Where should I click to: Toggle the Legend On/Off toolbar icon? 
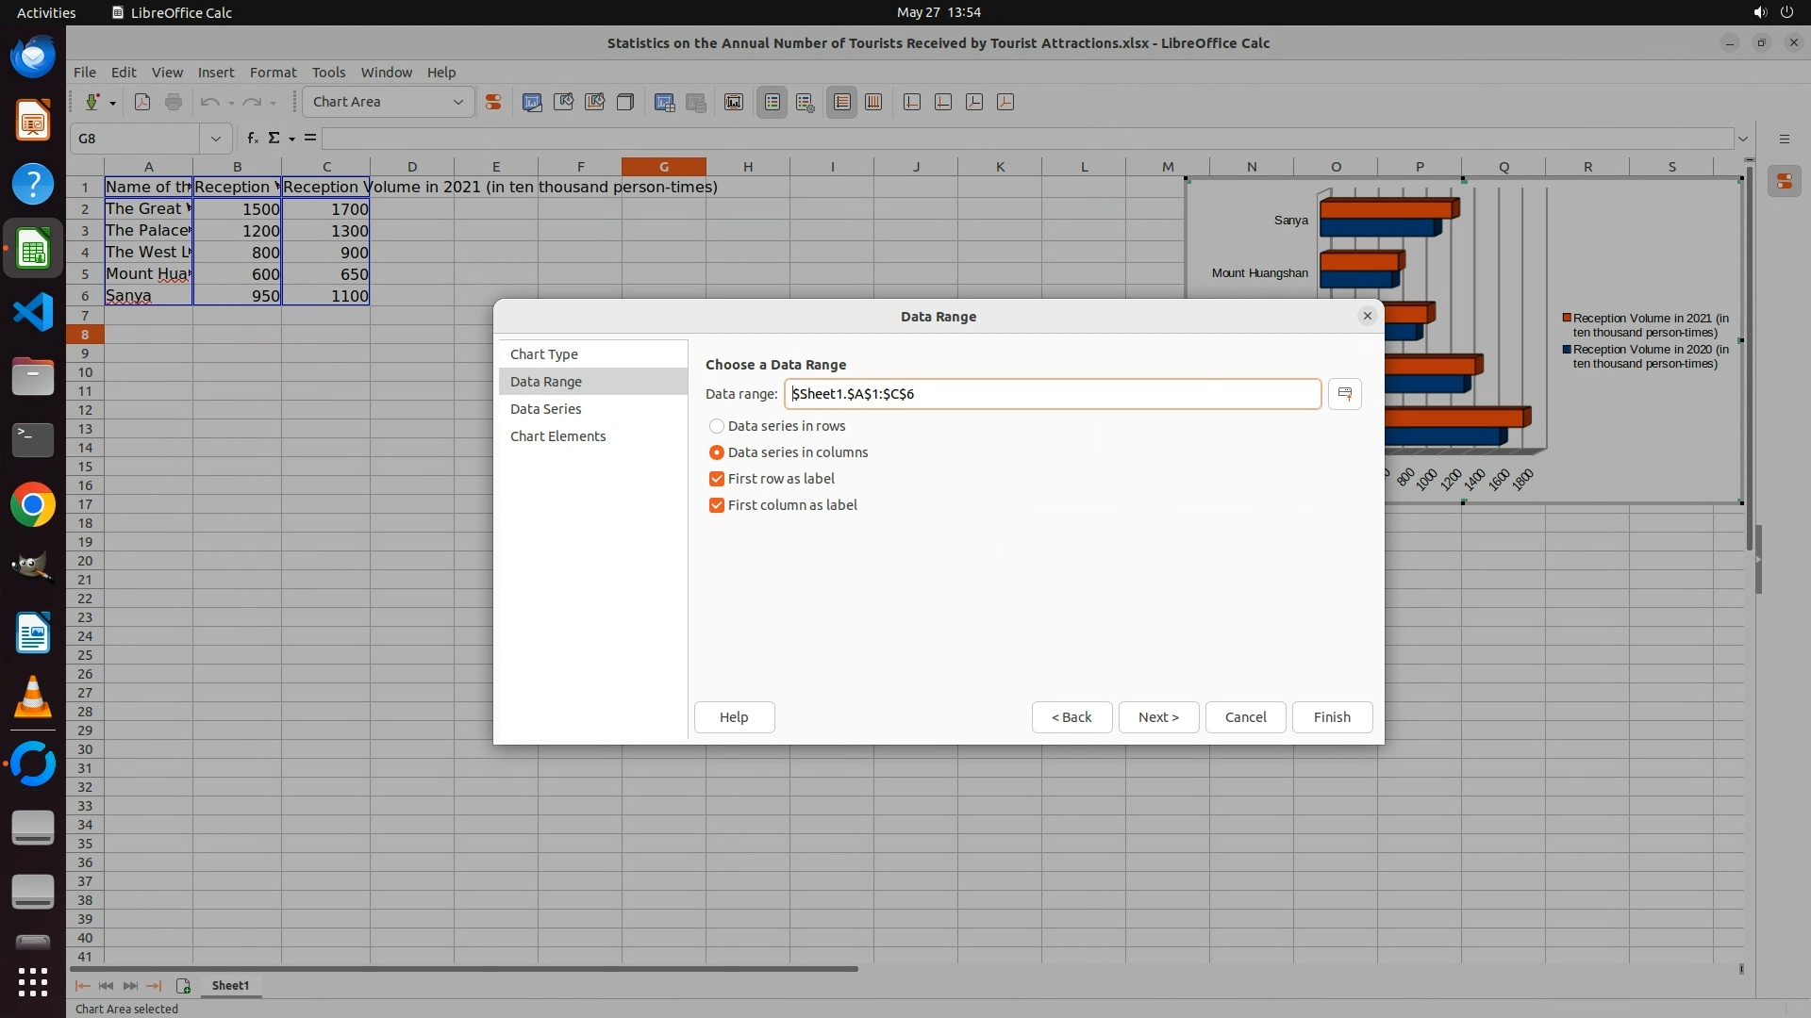(x=772, y=102)
